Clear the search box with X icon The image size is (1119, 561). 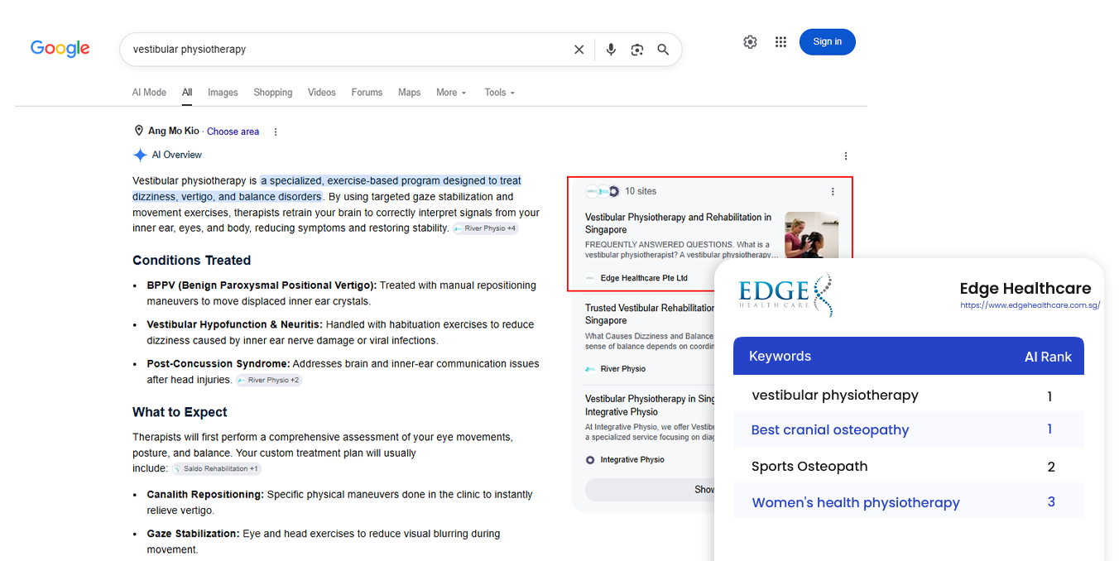[579, 50]
